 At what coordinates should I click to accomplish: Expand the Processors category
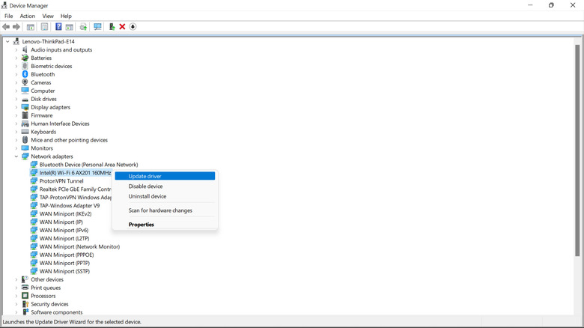[16, 296]
